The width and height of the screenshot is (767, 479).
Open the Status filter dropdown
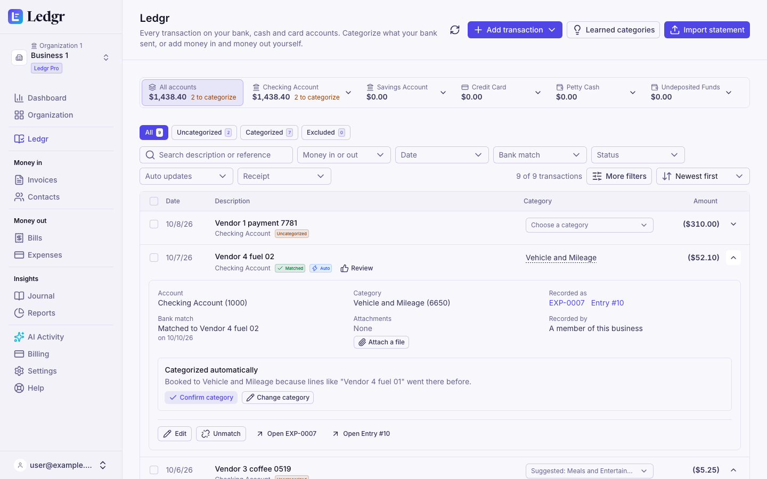click(x=638, y=155)
